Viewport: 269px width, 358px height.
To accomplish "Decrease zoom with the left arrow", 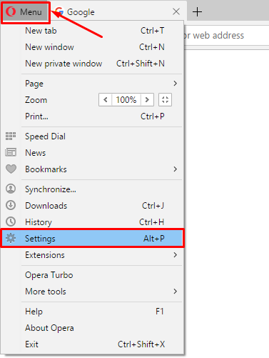I will tap(106, 99).
